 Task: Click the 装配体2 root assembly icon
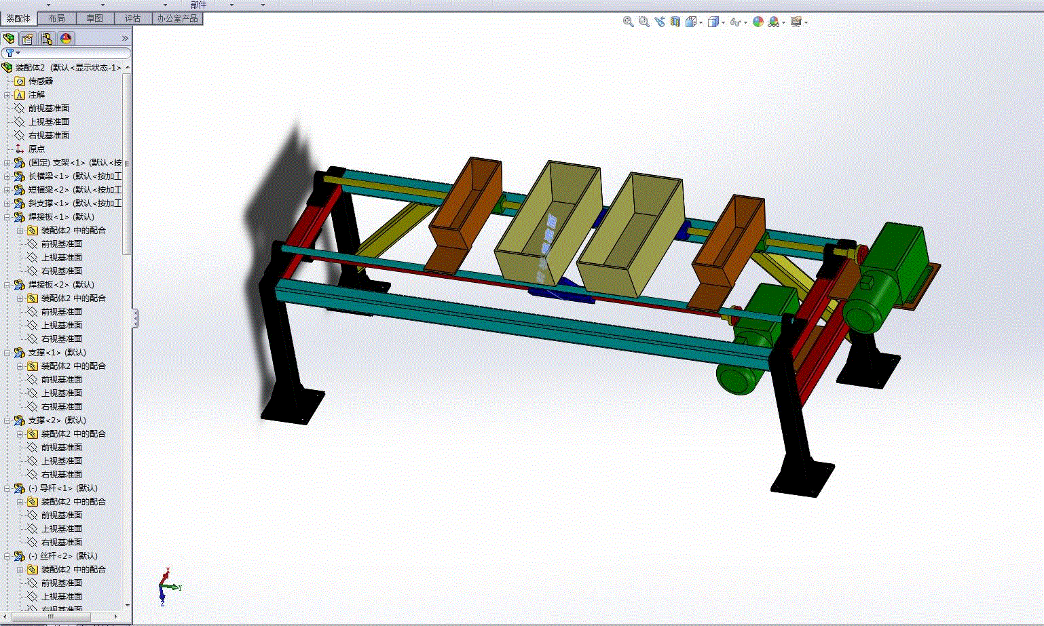(x=7, y=68)
